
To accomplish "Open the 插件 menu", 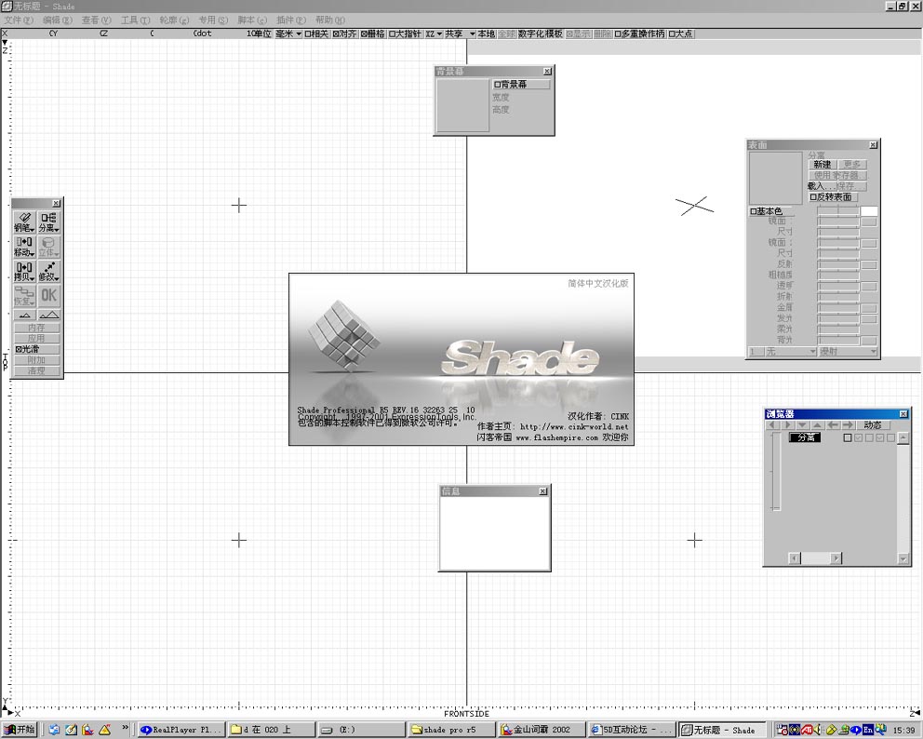I will [x=291, y=20].
